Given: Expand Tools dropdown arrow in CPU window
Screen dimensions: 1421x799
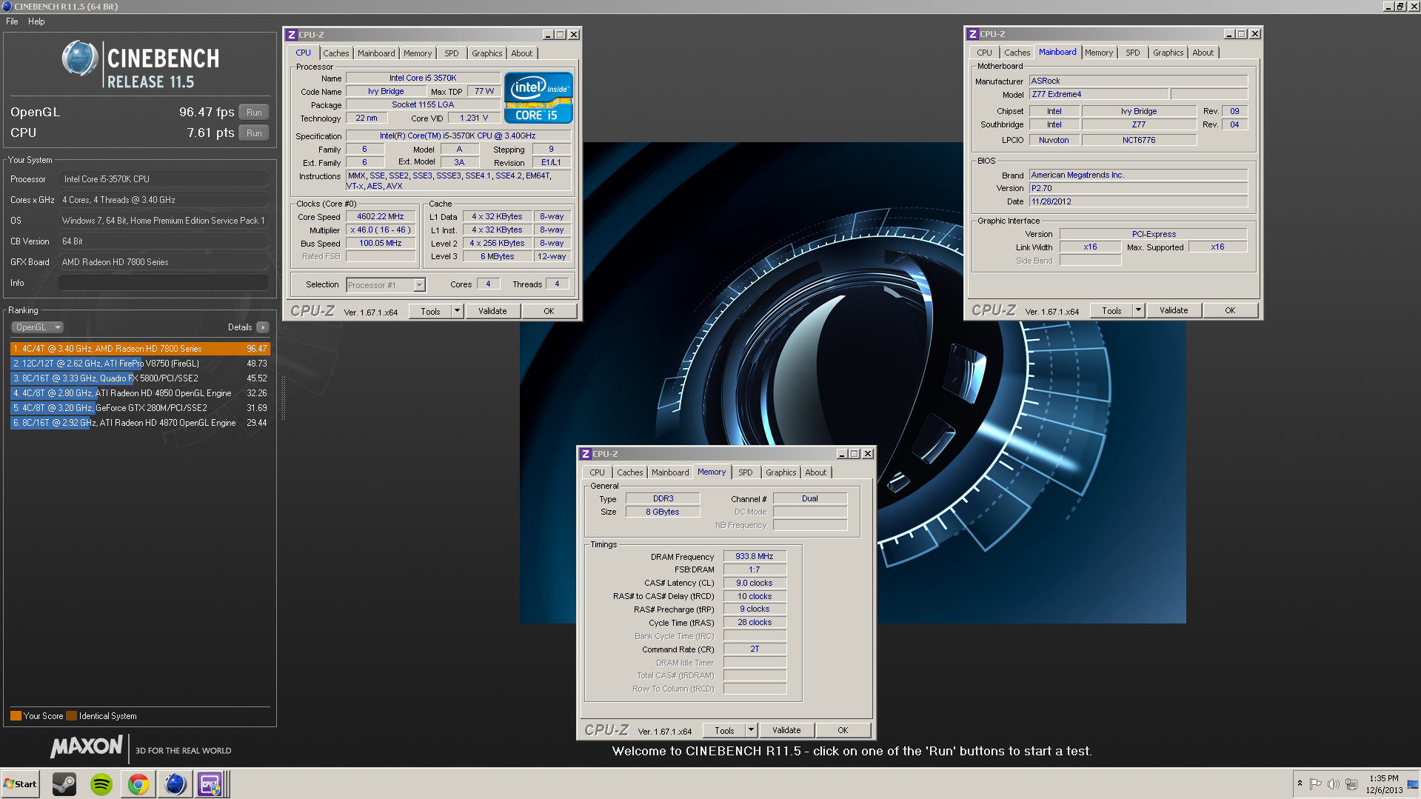Looking at the screenshot, I should (458, 312).
